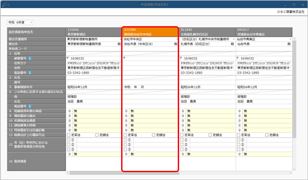
Task: Click postal mark 〒 in 静岡県浜松市中央区 column
Action: coord(124,58)
